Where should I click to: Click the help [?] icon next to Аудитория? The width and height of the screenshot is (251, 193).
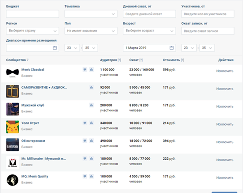tap(119, 60)
